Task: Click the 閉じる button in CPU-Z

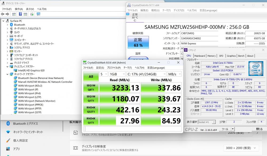Action: (259, 129)
